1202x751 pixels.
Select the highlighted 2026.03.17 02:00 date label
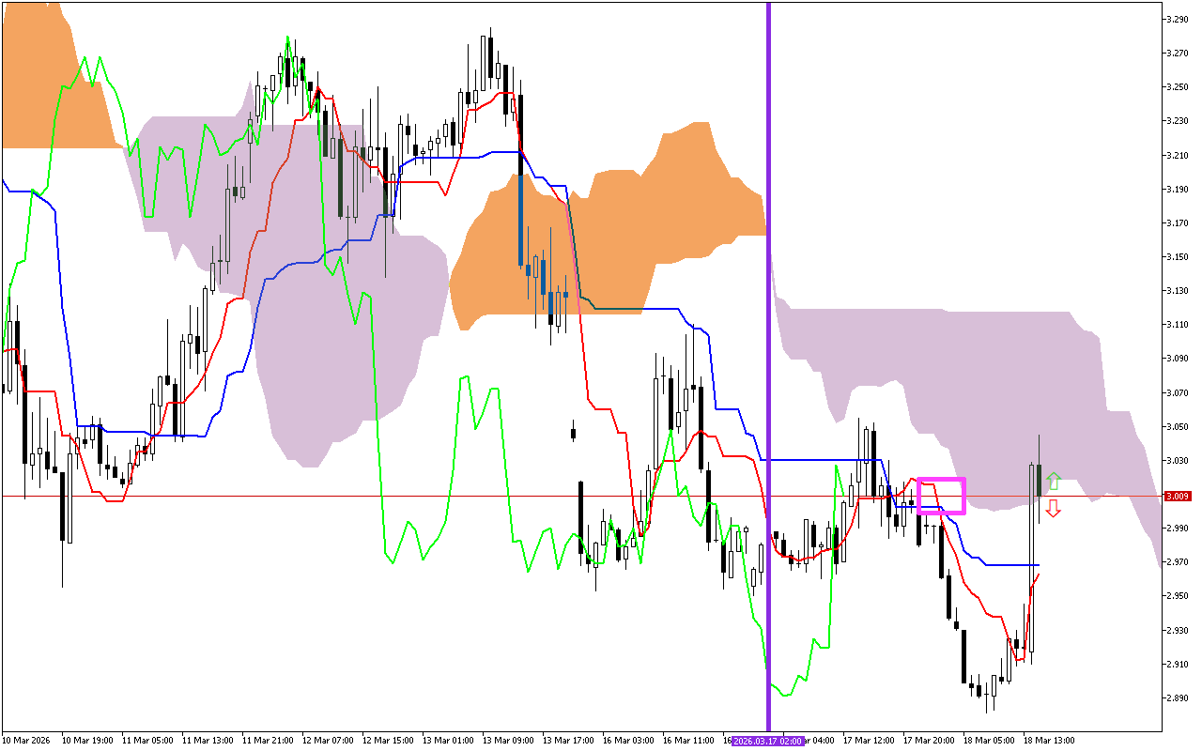point(766,739)
